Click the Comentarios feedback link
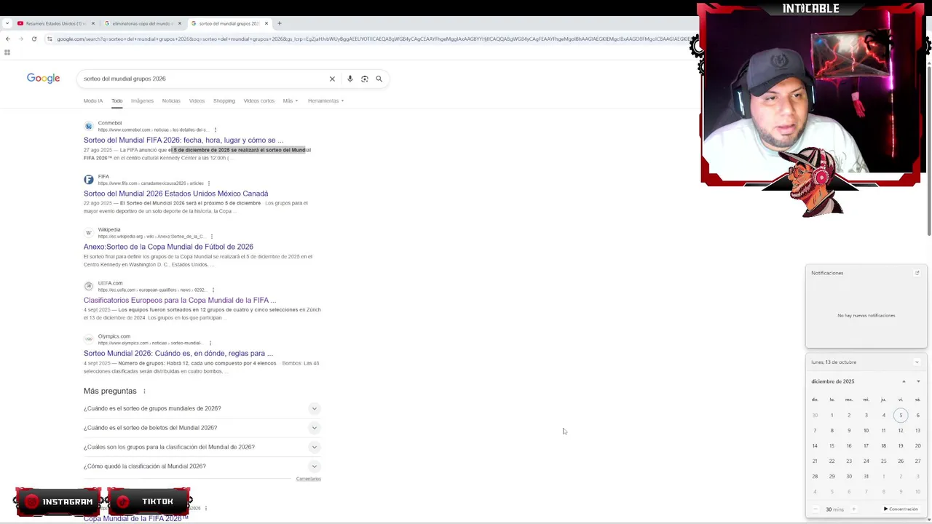Screen dimensions: 932x524 pos(309,479)
